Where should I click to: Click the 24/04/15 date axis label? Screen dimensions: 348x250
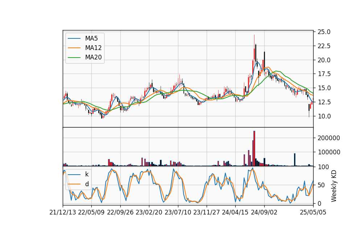(235, 212)
